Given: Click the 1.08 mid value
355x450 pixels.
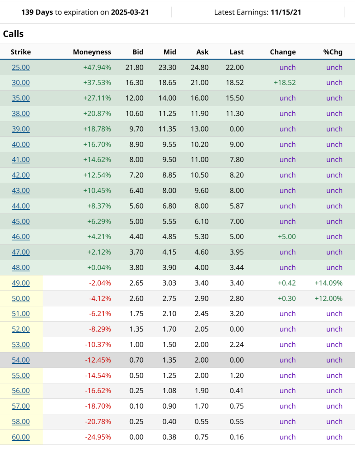Looking at the screenshot, I should [169, 391].
